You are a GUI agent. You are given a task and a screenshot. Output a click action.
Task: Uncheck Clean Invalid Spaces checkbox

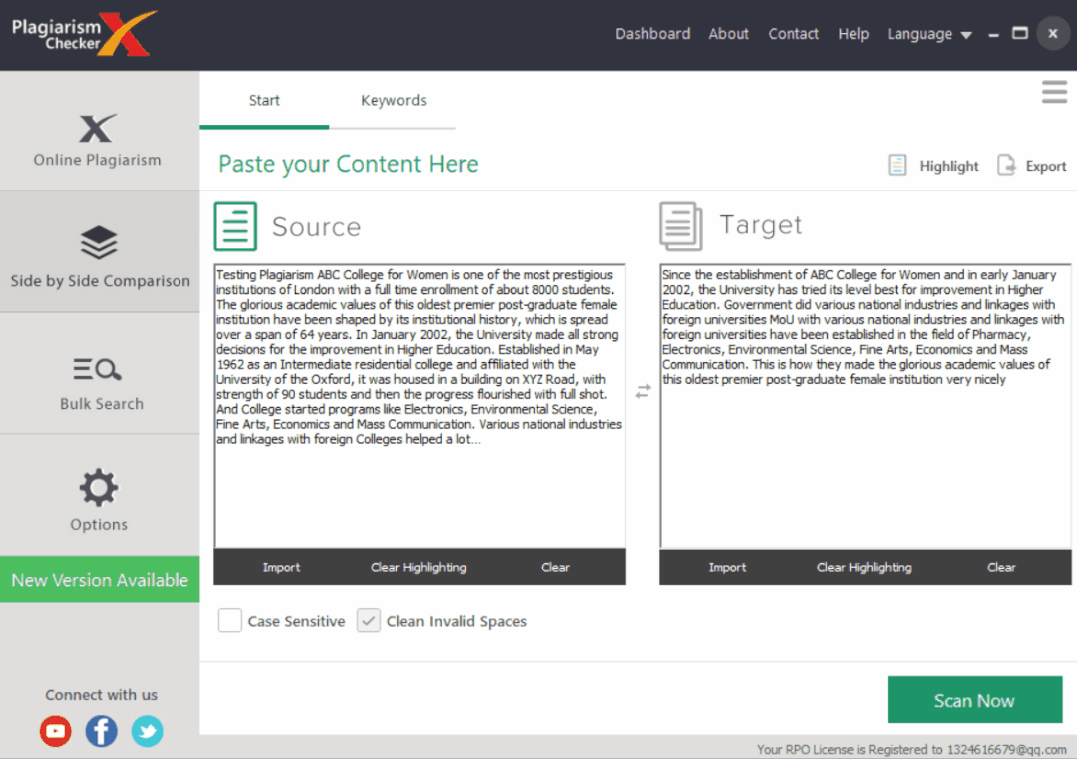click(x=369, y=621)
